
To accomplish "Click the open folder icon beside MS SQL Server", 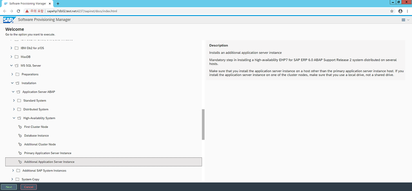I will pyautogui.click(x=16, y=65).
